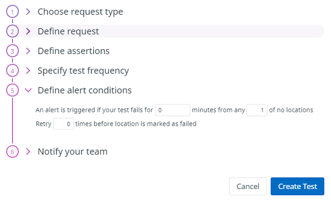Screen dimensions: 331x206
Task: Focus the Retry times input field
Action: (63, 124)
